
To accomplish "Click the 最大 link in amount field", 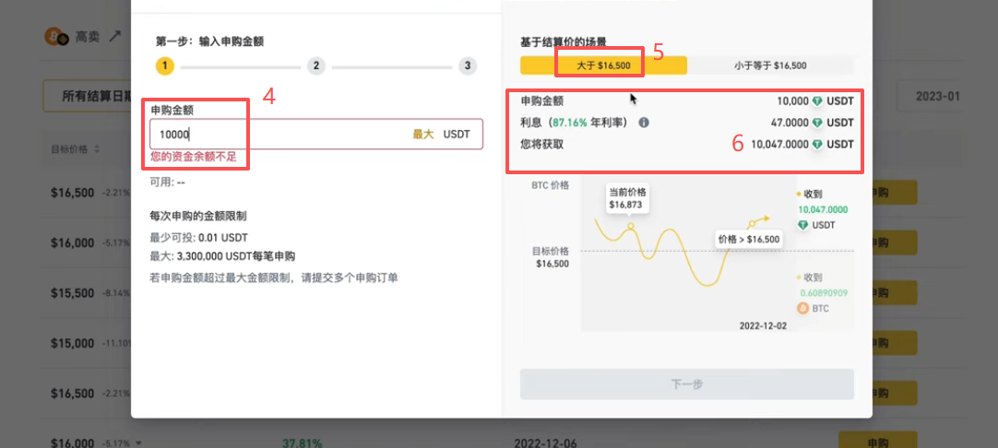I will point(423,135).
